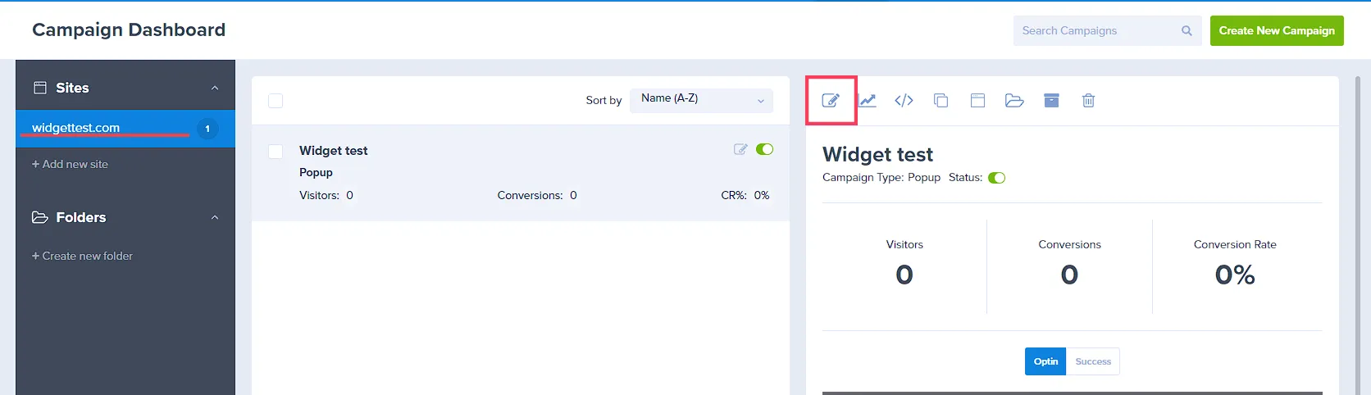Click Create new folder link

pyautogui.click(x=82, y=256)
